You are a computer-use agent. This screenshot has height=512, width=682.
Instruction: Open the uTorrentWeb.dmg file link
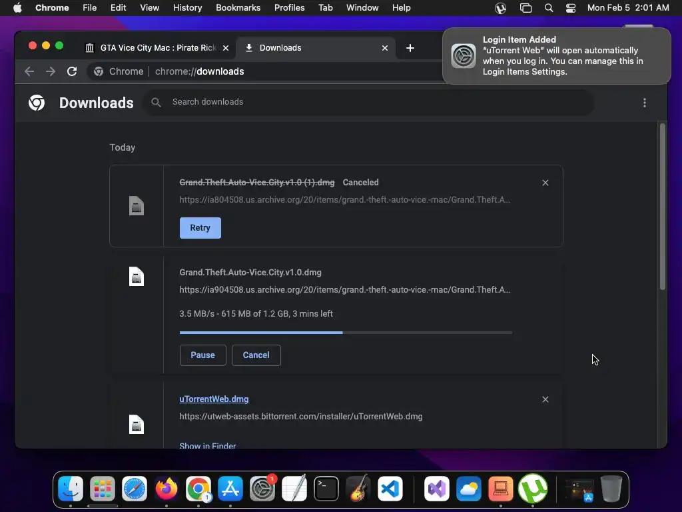point(214,399)
